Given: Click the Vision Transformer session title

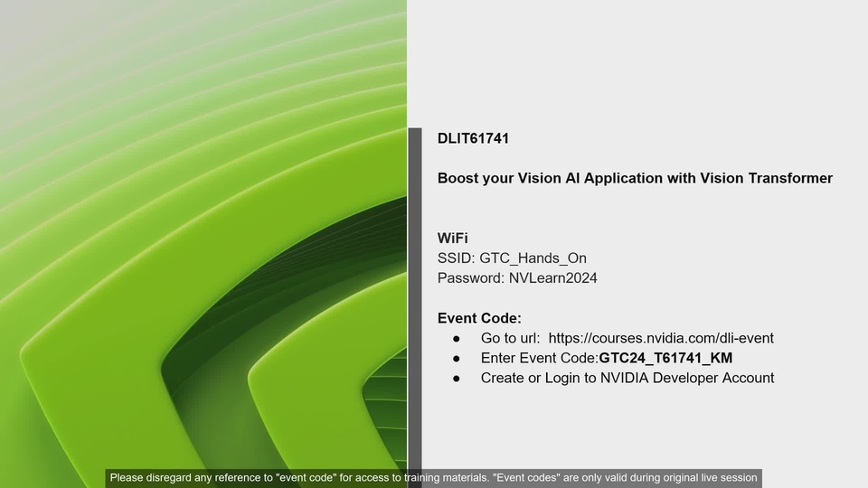Looking at the screenshot, I should pyautogui.click(x=635, y=178).
